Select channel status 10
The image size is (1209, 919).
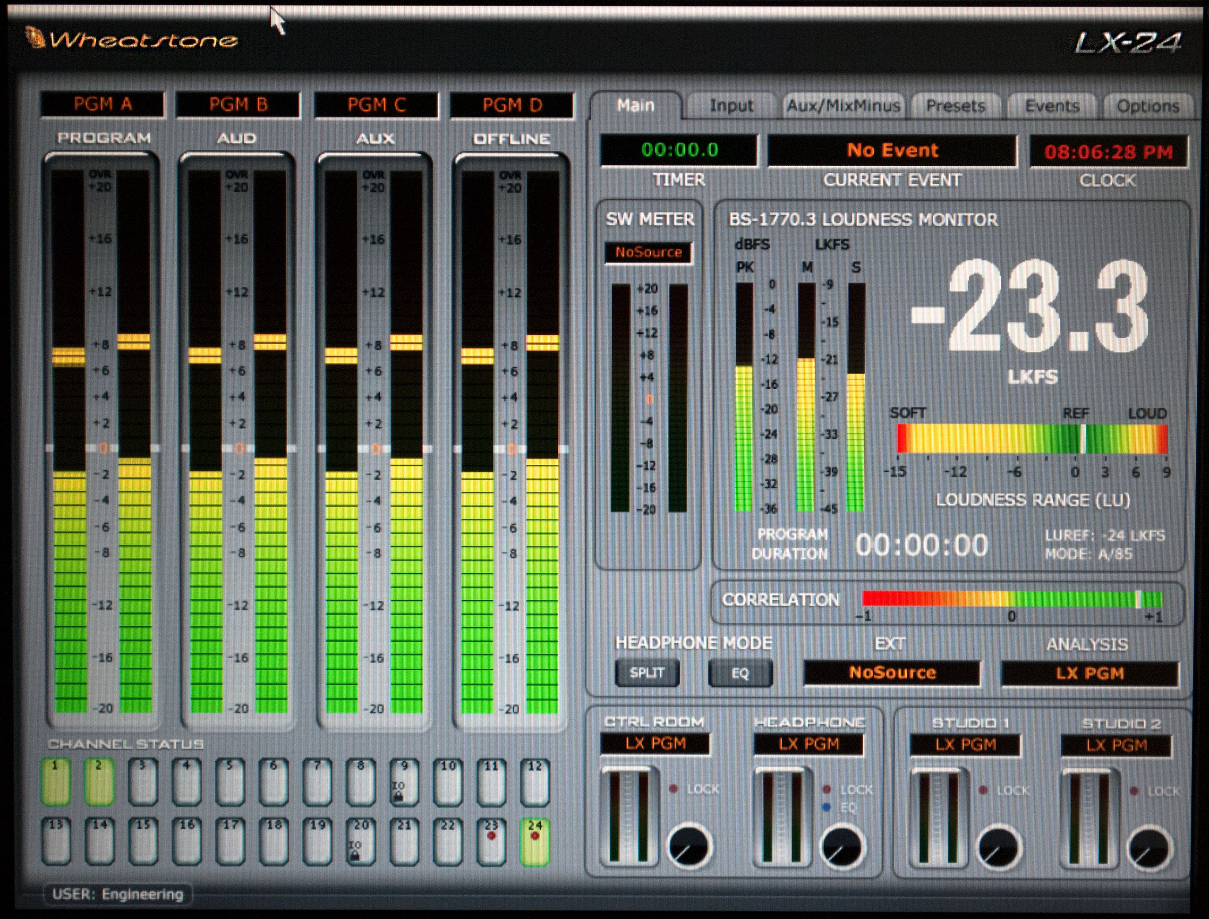pyautogui.click(x=448, y=783)
